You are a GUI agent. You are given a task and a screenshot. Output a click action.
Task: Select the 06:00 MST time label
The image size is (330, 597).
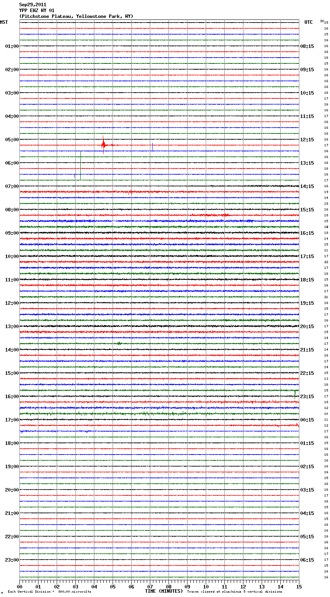coord(12,163)
